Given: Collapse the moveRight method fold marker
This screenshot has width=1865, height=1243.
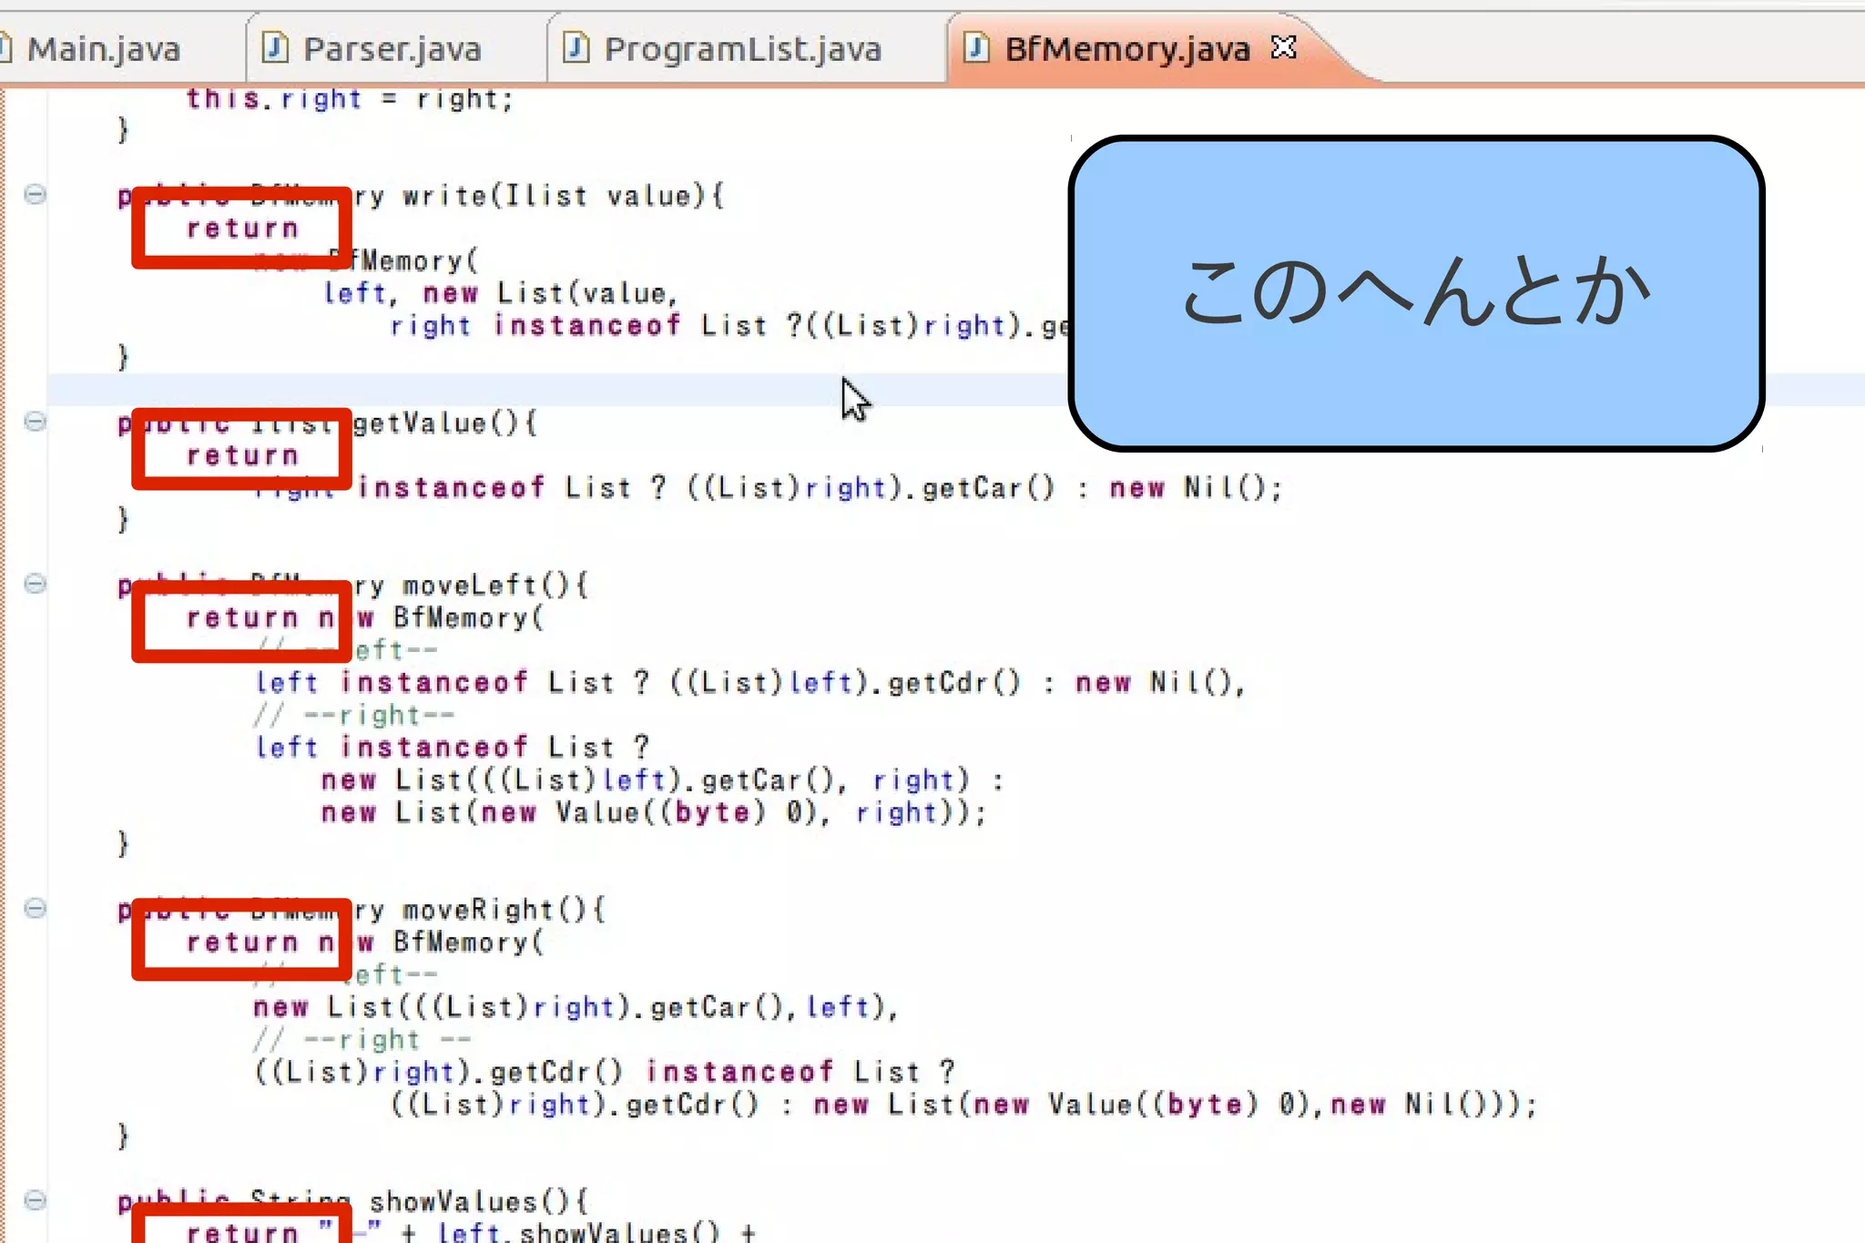Looking at the screenshot, I should coord(35,908).
